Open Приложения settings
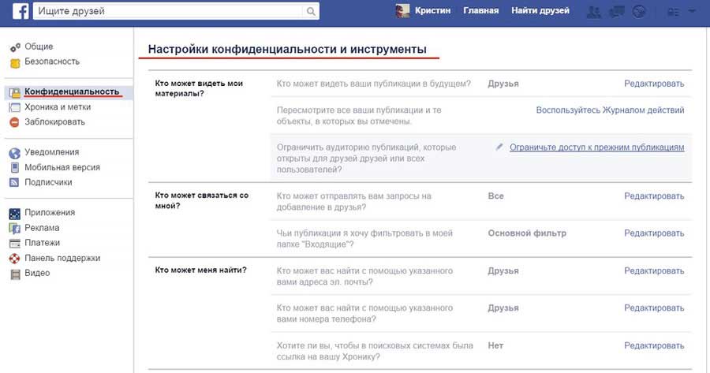The width and height of the screenshot is (710, 373). pyautogui.click(x=50, y=212)
